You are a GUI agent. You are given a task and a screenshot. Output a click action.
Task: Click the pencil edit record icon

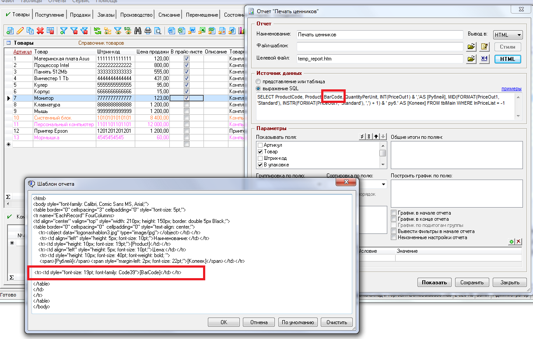pos(20,31)
